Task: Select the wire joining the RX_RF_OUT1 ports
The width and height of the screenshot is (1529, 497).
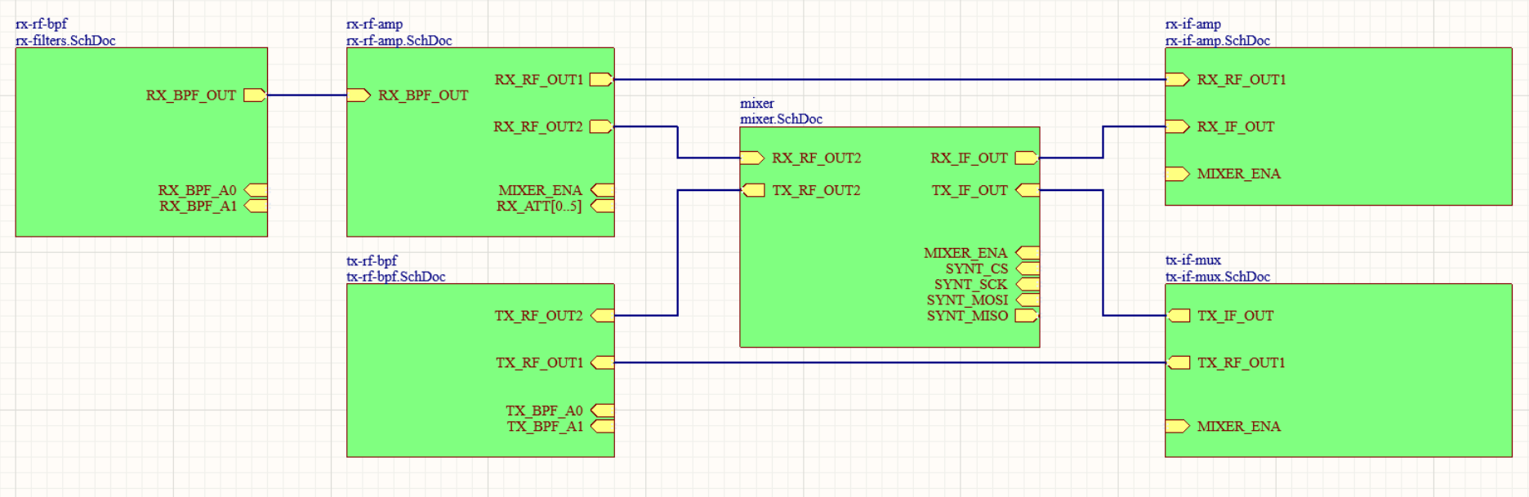Action: point(889,80)
